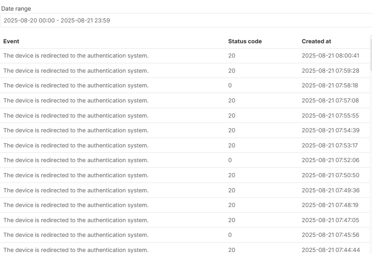Select the row created at 08:00:41
Viewport: 372px width, 254px height.
76,56
